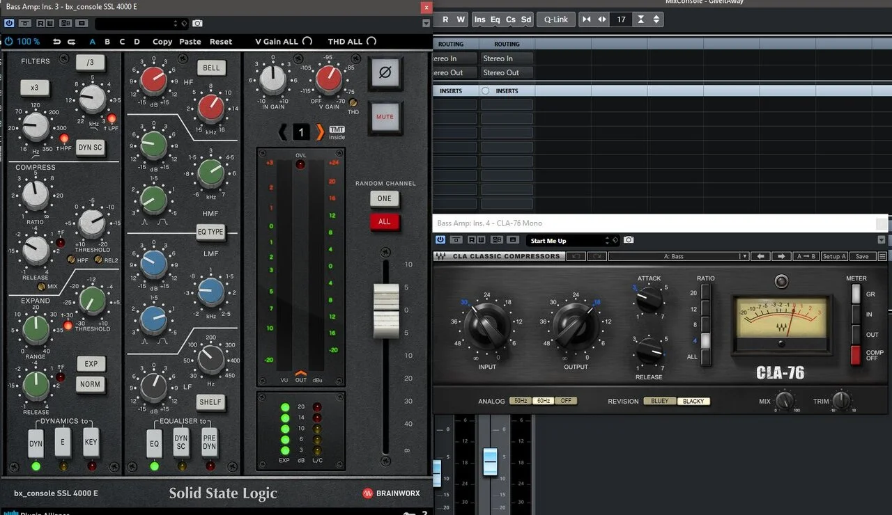Click the SSL output fader handle
The width and height of the screenshot is (892, 515).
pos(386,310)
